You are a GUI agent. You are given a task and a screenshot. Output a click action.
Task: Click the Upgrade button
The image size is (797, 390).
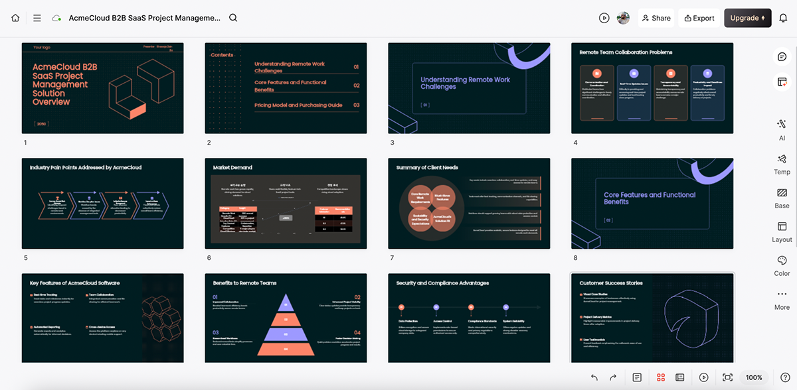coord(747,18)
